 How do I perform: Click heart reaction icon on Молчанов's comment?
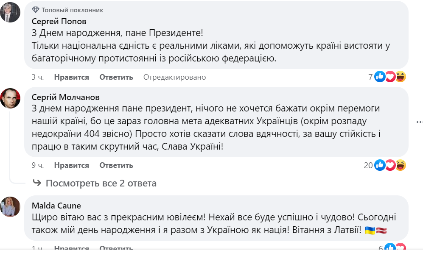pyautogui.click(x=390, y=165)
